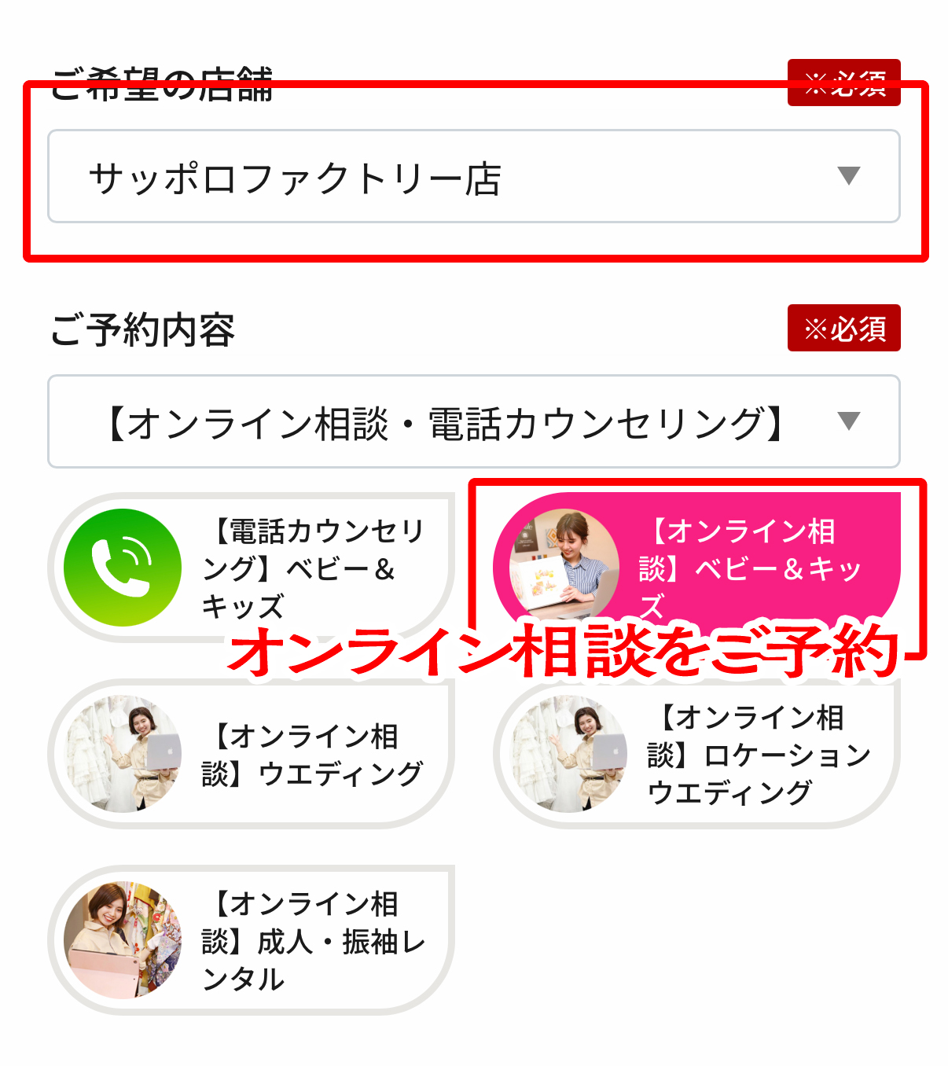Choose 【オンライン相談】ウエディング option

(x=252, y=754)
